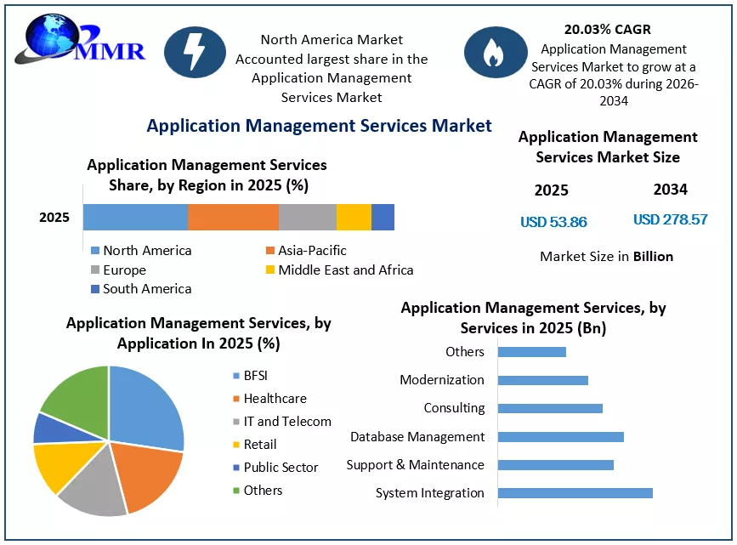Click the Modernization bar
The height and width of the screenshot is (545, 737).
point(543,380)
